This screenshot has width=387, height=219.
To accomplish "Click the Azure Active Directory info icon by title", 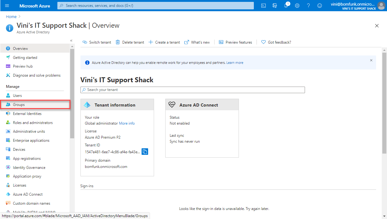I will point(10,28).
